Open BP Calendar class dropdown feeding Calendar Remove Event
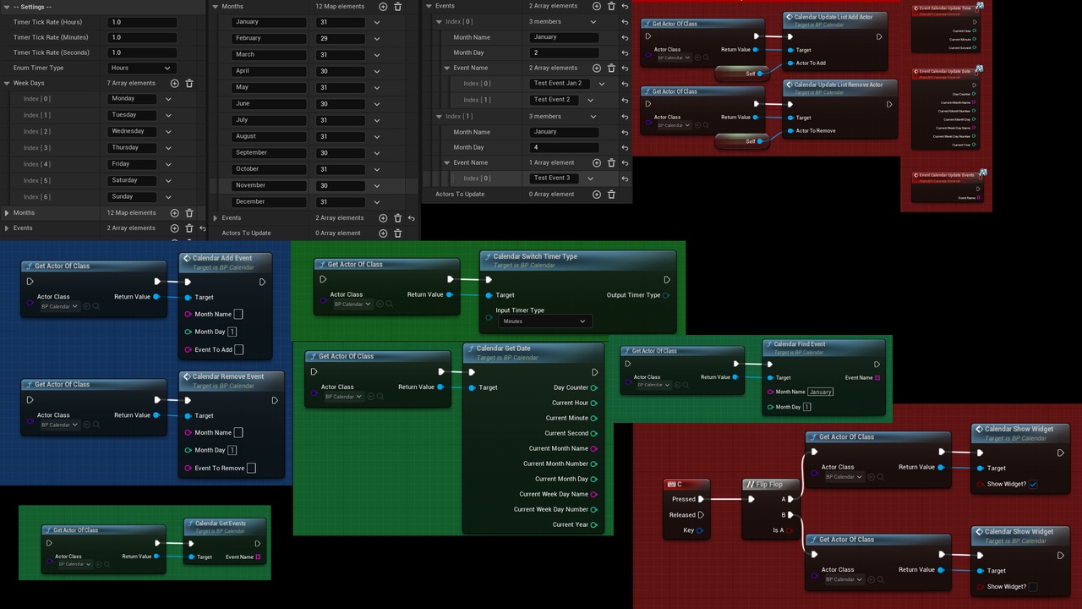 coord(59,425)
